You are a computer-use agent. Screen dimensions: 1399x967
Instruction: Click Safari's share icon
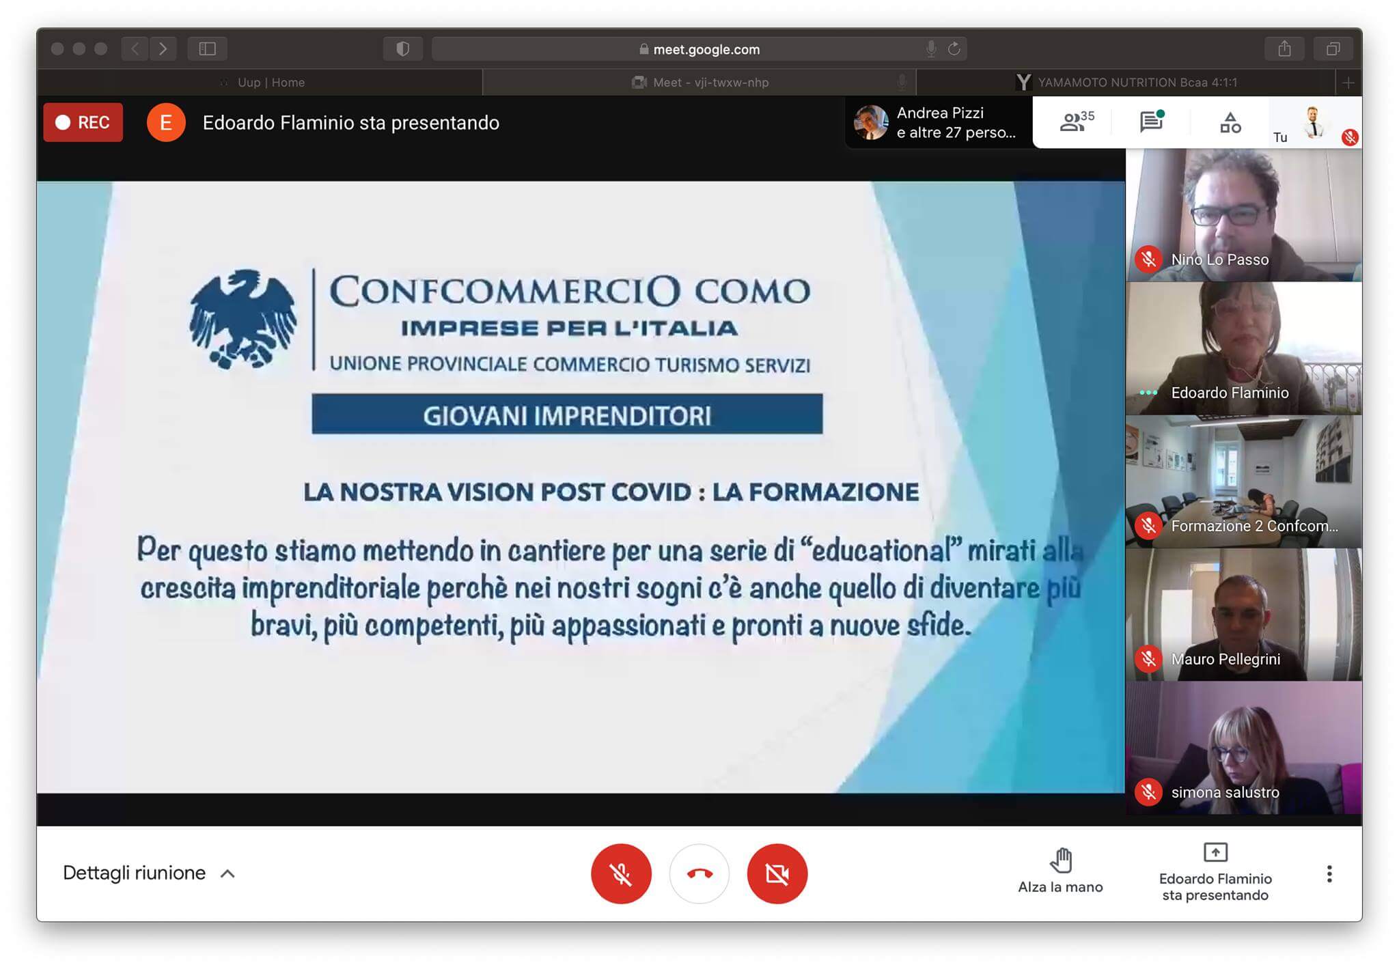pyautogui.click(x=1284, y=48)
